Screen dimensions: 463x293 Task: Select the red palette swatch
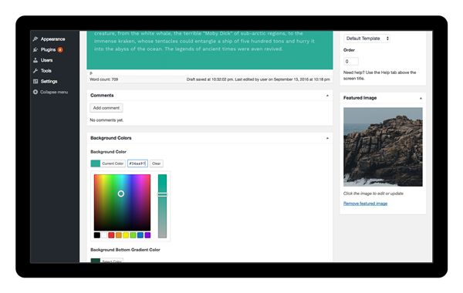pyautogui.click(x=111, y=235)
